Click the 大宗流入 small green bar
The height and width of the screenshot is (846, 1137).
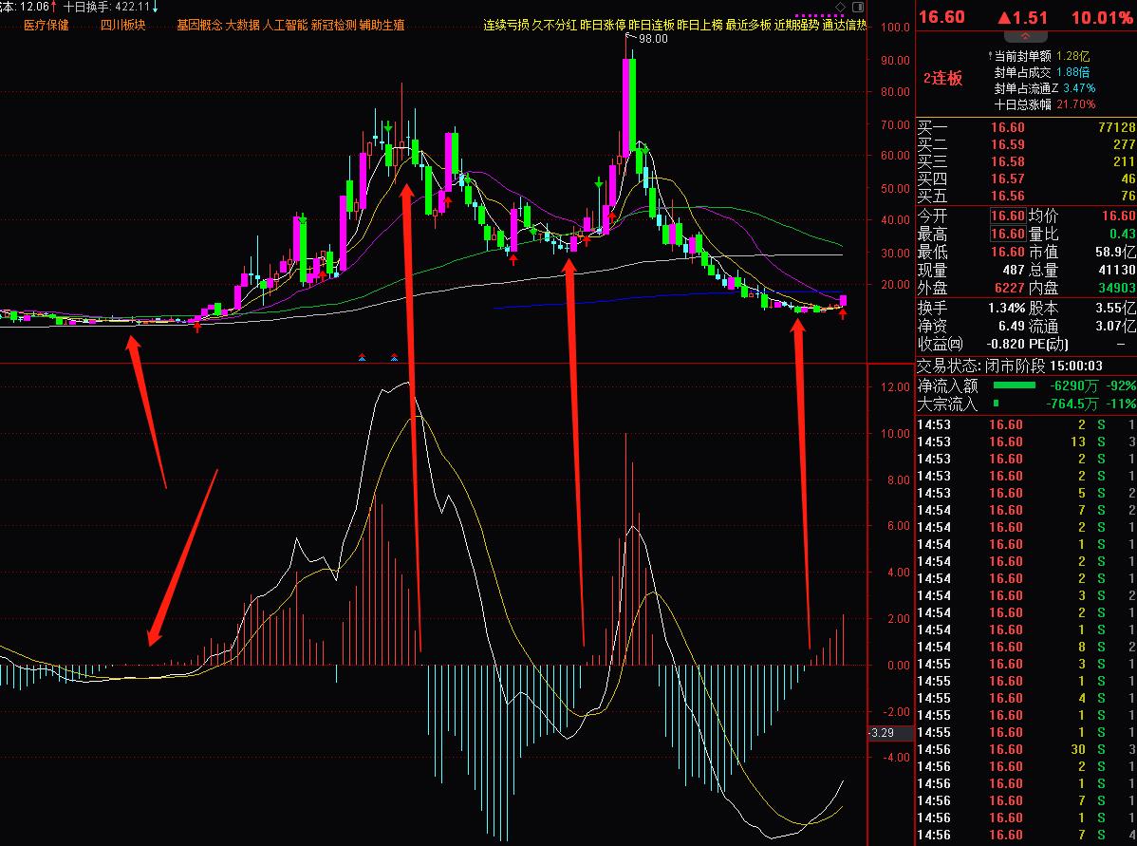[x=996, y=404]
